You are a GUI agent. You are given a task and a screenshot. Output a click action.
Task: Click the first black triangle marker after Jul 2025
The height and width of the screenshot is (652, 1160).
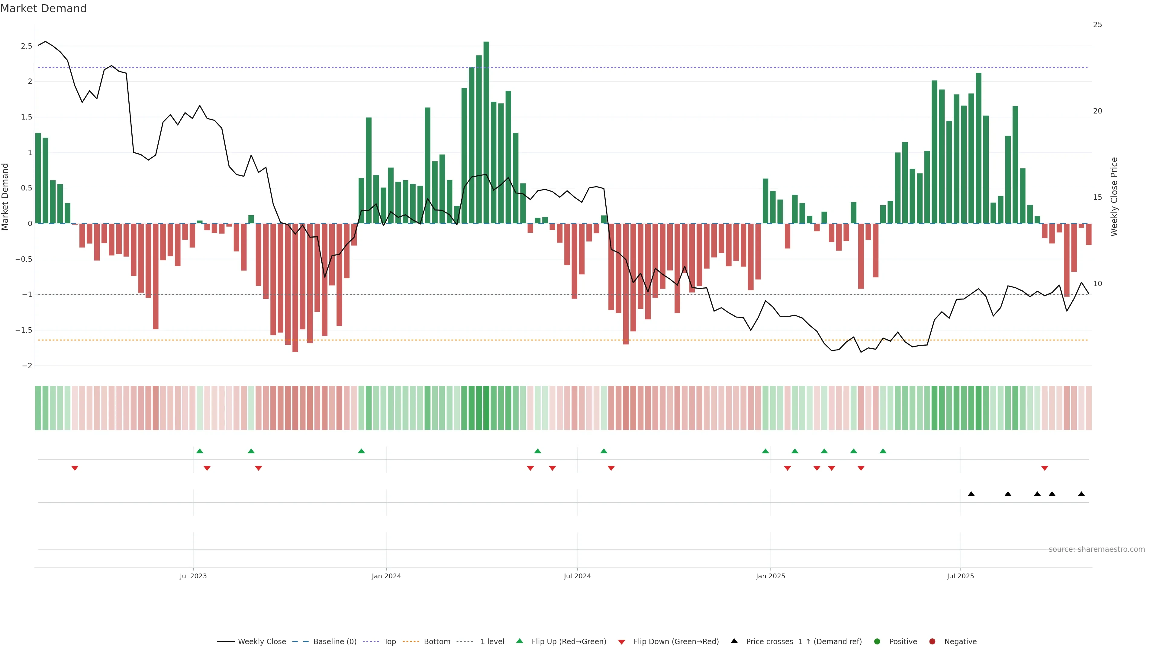[x=971, y=494]
